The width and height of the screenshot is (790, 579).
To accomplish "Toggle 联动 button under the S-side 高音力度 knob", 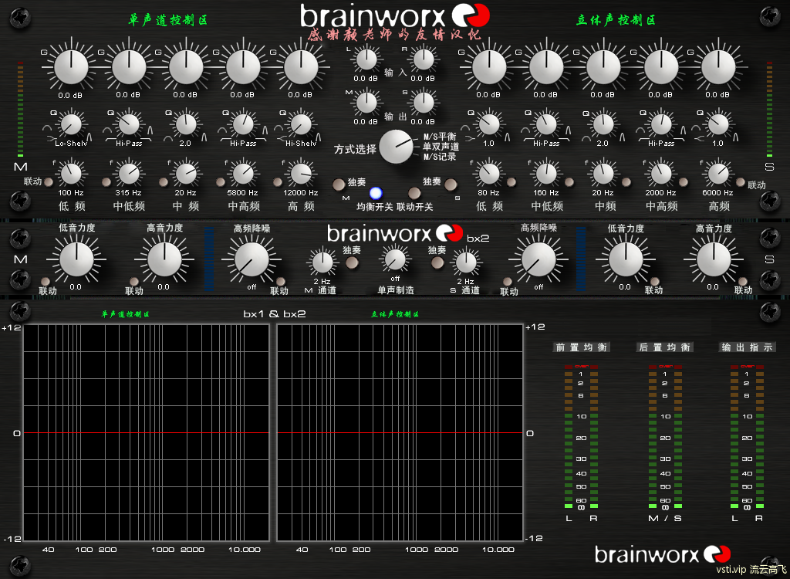I will [743, 282].
